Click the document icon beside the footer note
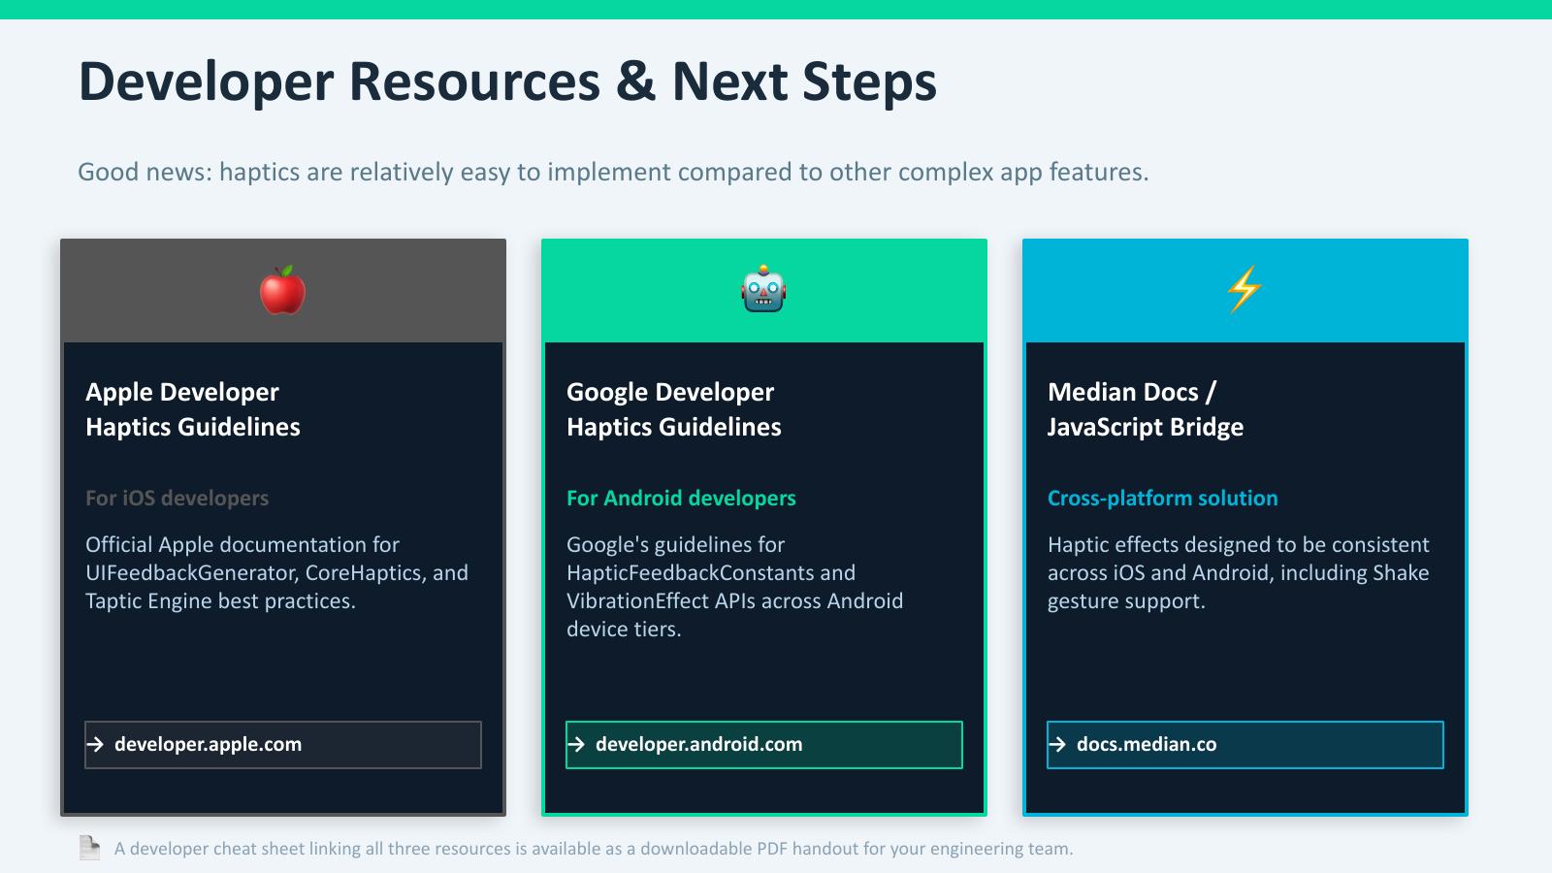This screenshot has height=873, width=1552. tap(89, 848)
